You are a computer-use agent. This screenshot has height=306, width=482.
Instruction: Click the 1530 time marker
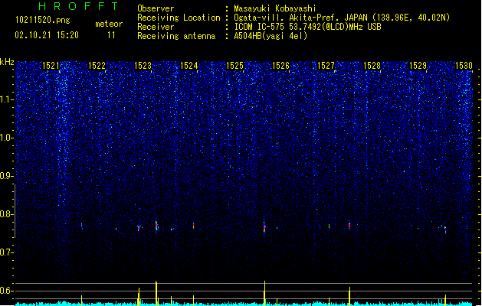tap(464, 66)
